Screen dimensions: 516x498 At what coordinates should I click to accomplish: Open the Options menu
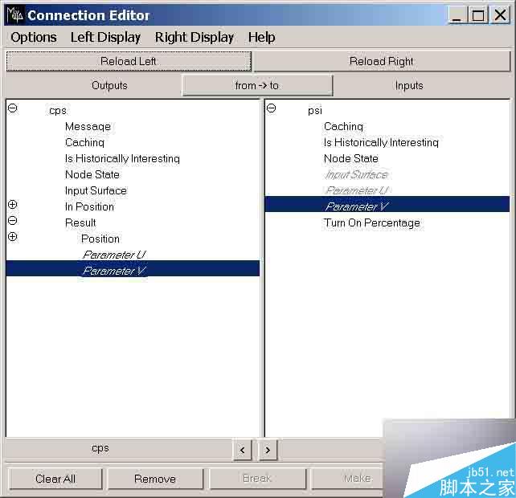pos(34,37)
